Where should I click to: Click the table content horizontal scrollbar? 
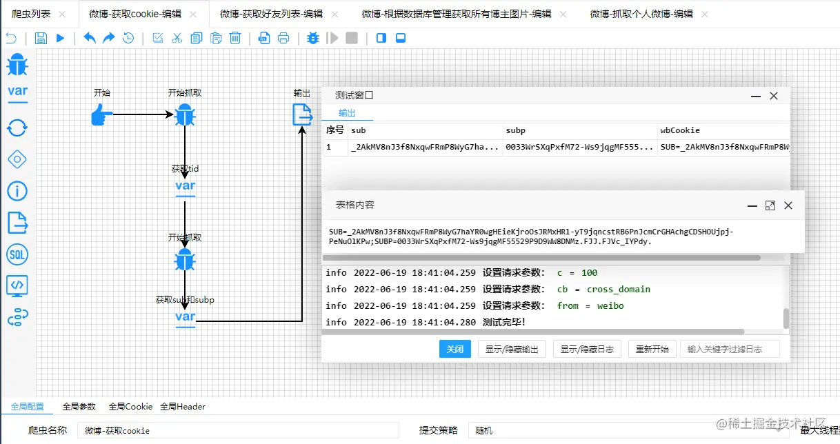click(x=541, y=258)
